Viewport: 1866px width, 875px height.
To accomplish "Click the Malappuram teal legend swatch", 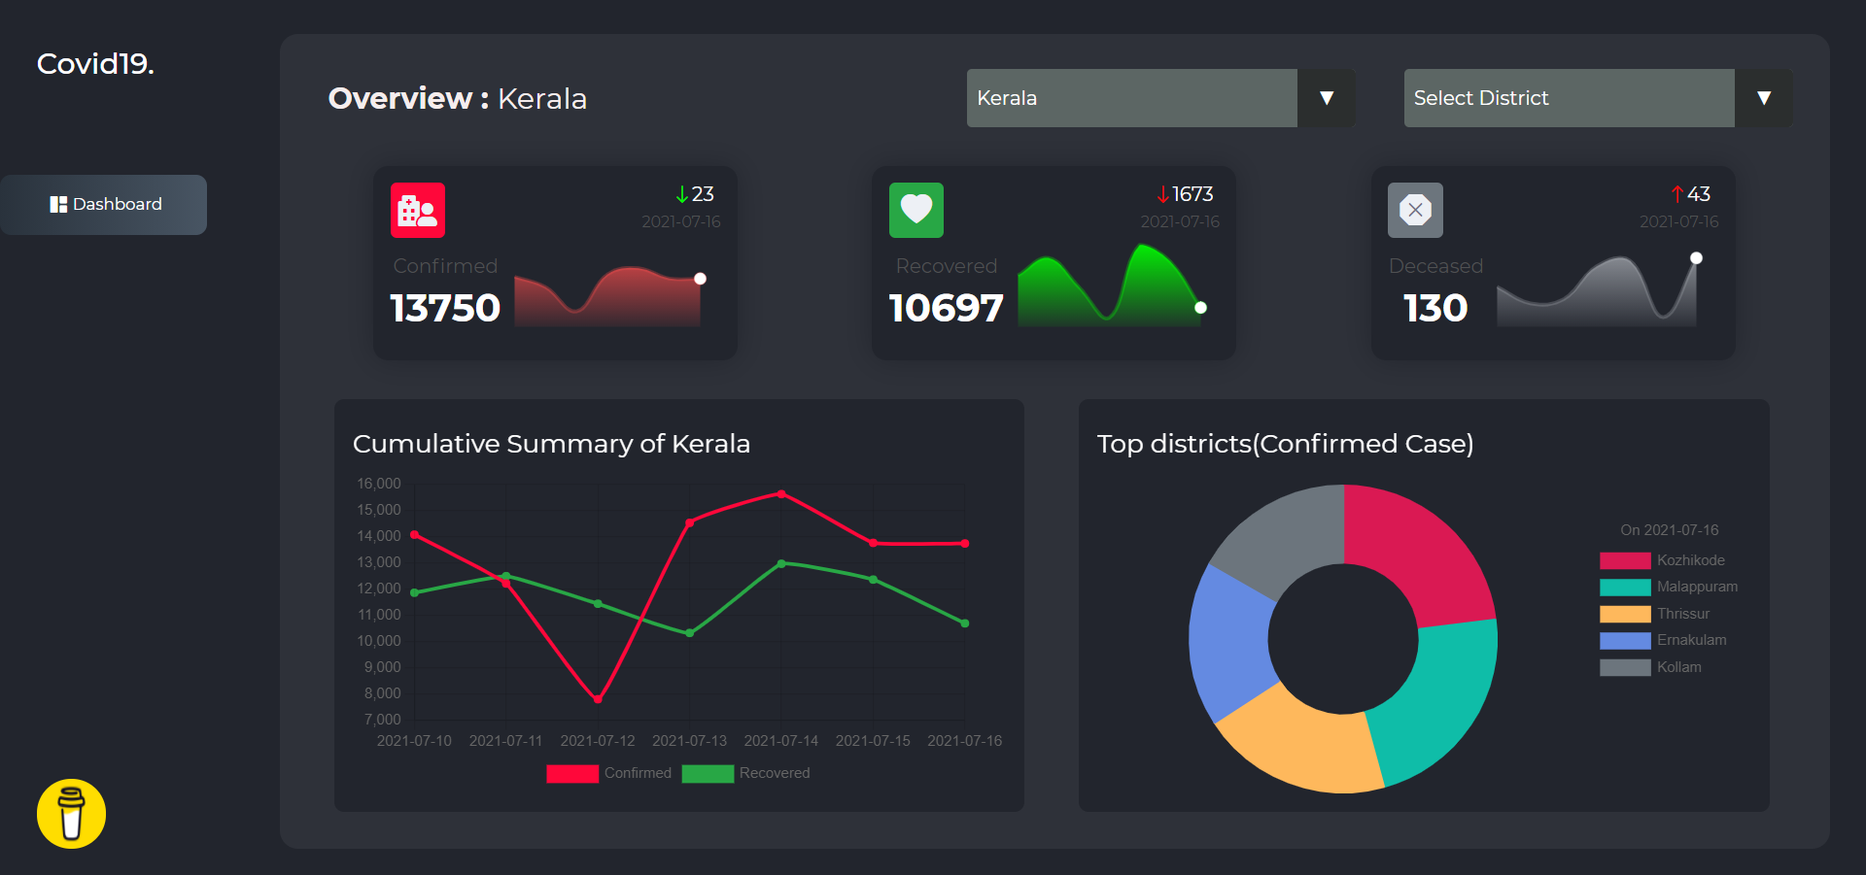I will click(1625, 588).
